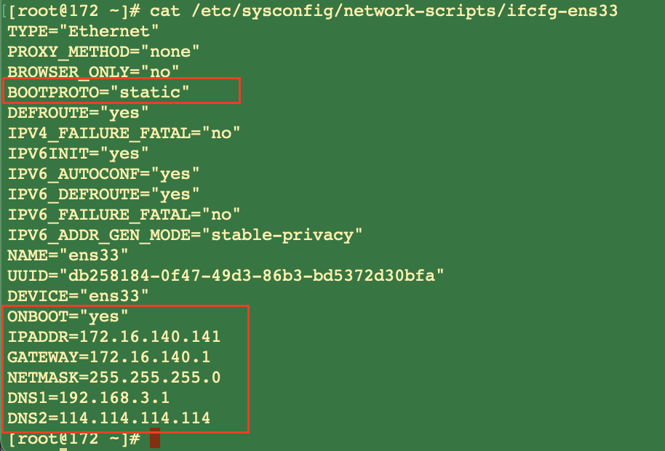Click the NETMASK=255.255.255.0 line
The width and height of the screenshot is (665, 451).
click(114, 378)
